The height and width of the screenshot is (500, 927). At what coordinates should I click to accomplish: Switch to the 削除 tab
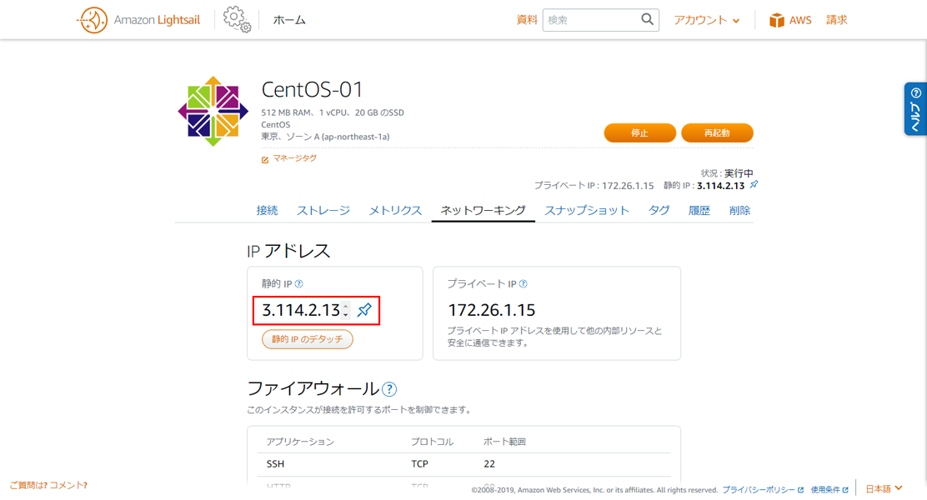739,210
